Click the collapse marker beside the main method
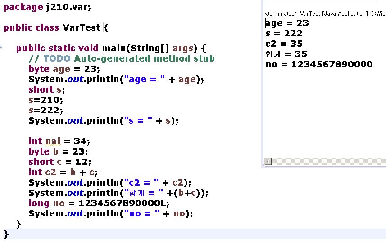Screen dimensions: 386x243 click(1, 48)
